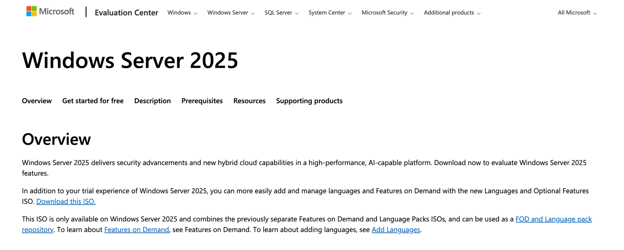
Task: View the Supporting products tab
Action: click(309, 101)
